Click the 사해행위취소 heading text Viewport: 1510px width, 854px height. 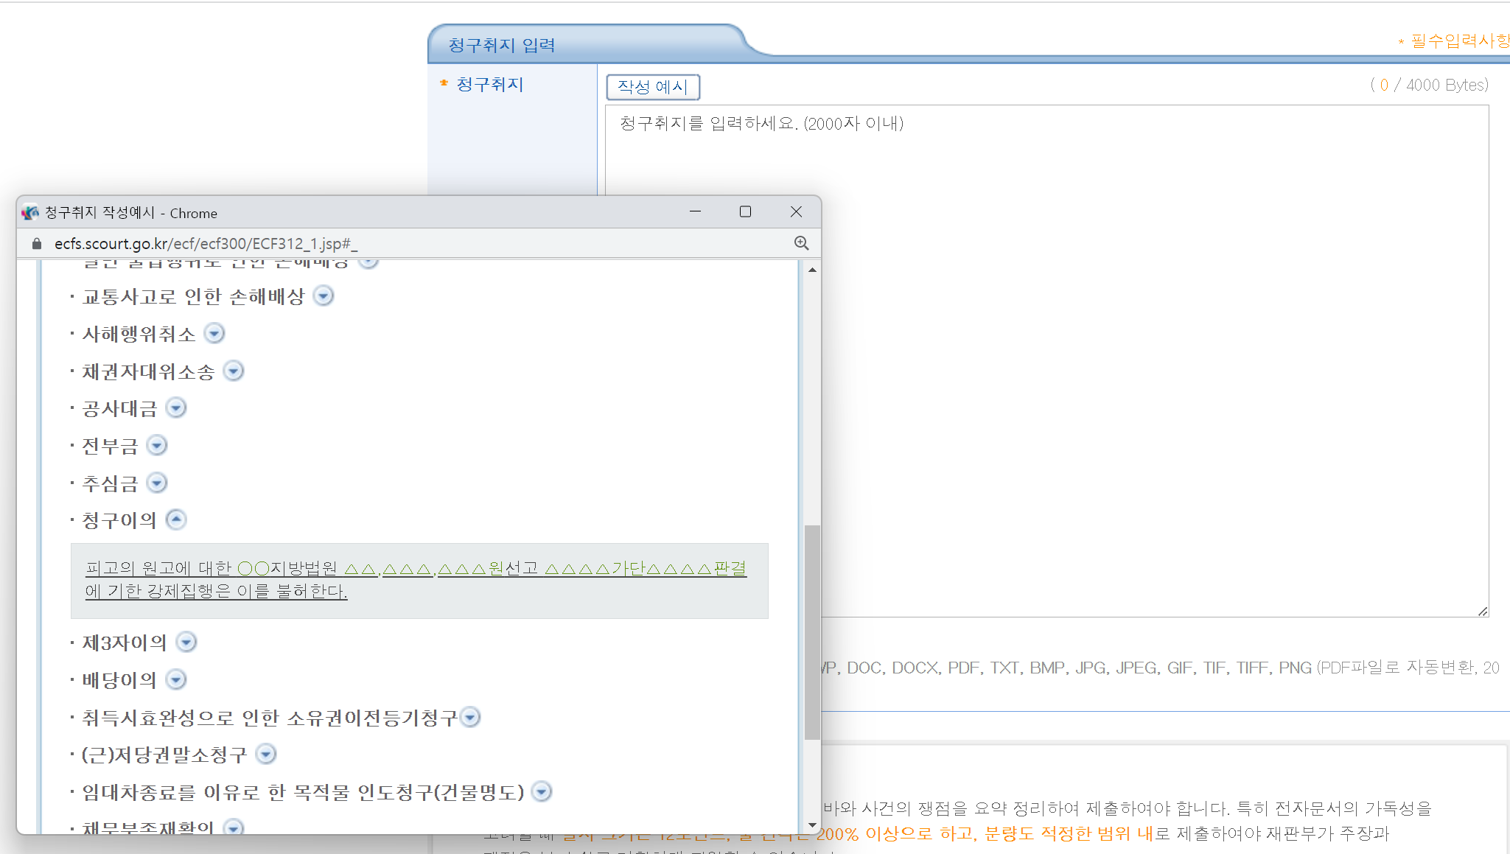pos(139,334)
